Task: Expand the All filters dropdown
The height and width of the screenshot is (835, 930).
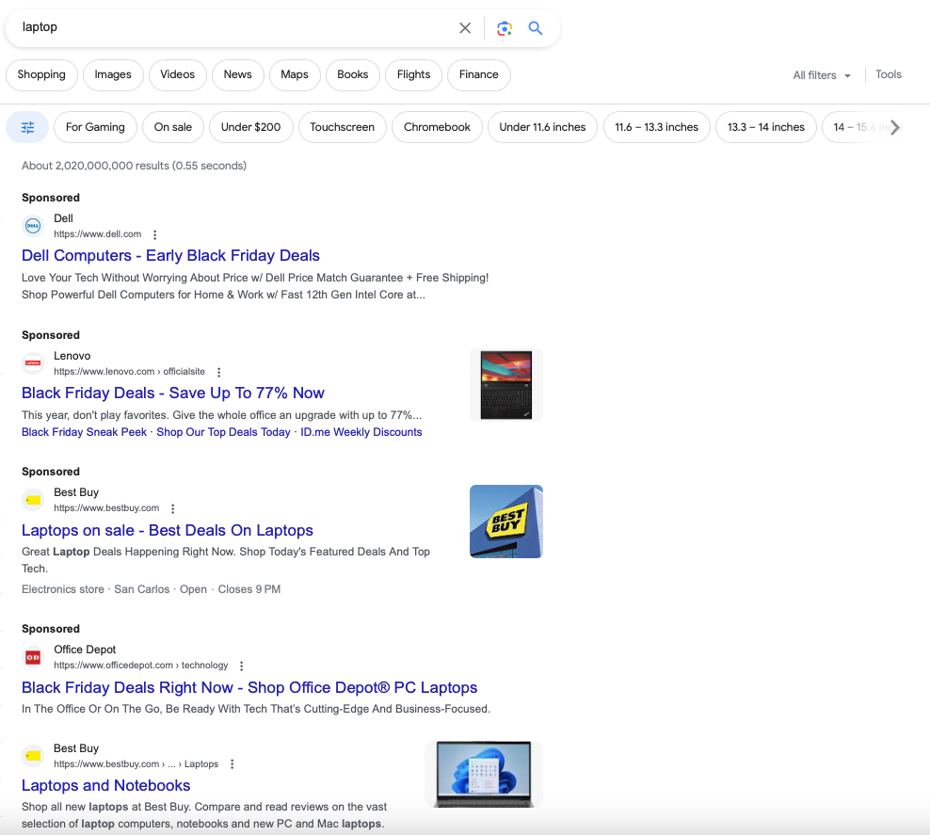Action: coord(822,75)
